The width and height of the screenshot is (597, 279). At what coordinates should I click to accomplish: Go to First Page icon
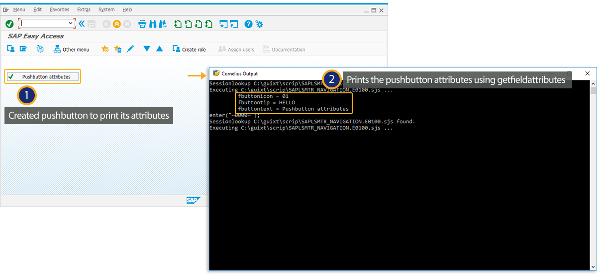point(178,23)
